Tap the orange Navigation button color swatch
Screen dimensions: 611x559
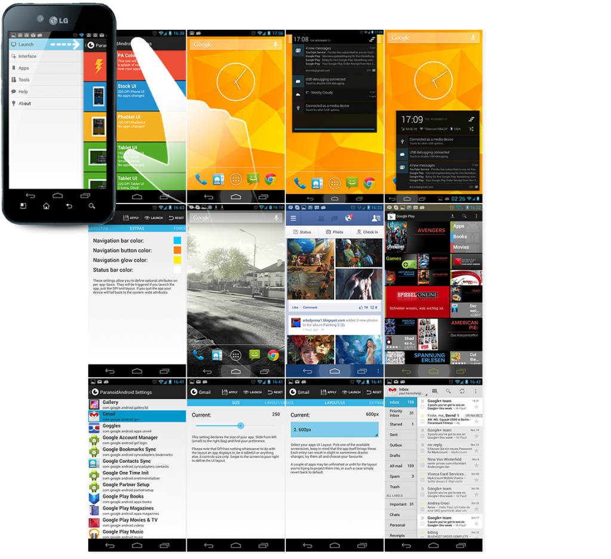coord(177,251)
